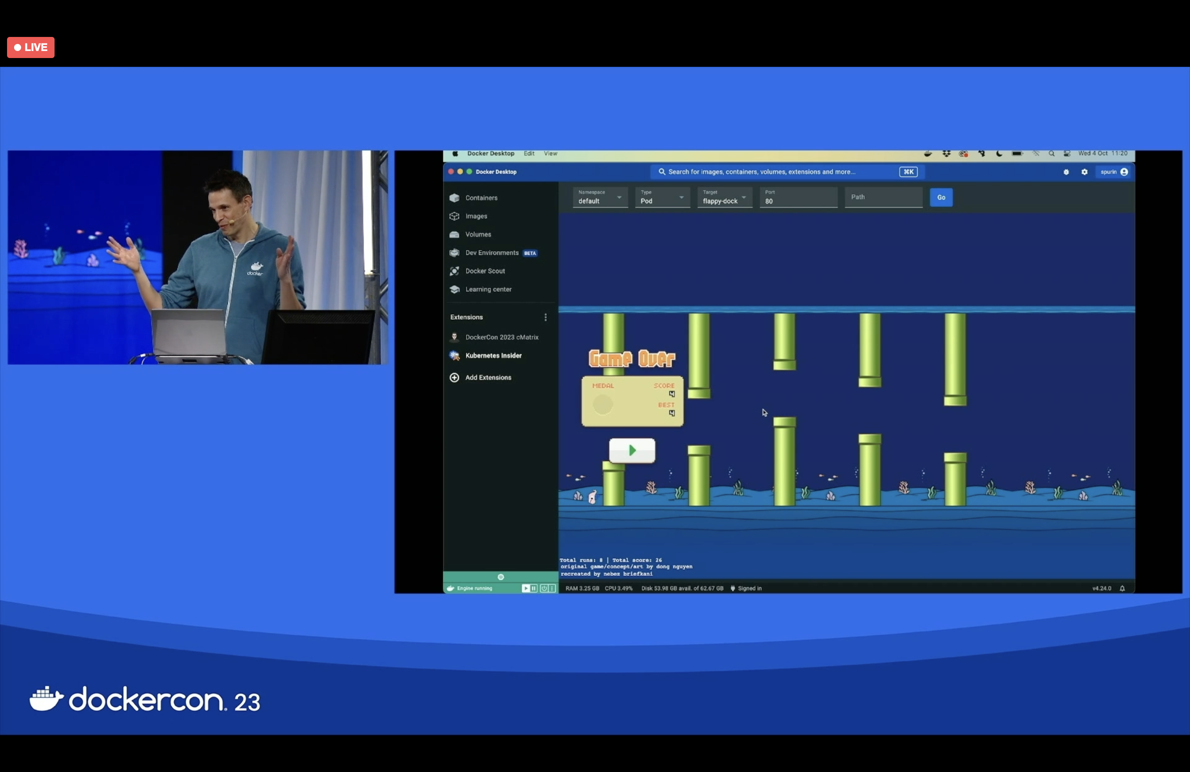Image resolution: width=1190 pixels, height=772 pixels.
Task: Click the engine start play icon
Action: pyautogui.click(x=525, y=588)
